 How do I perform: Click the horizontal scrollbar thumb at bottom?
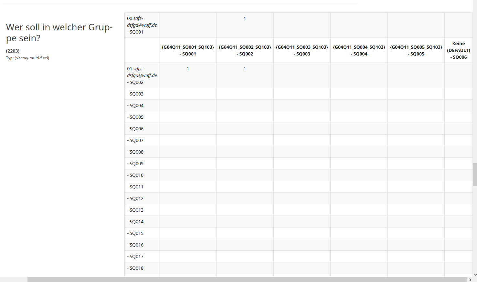pos(247,279)
